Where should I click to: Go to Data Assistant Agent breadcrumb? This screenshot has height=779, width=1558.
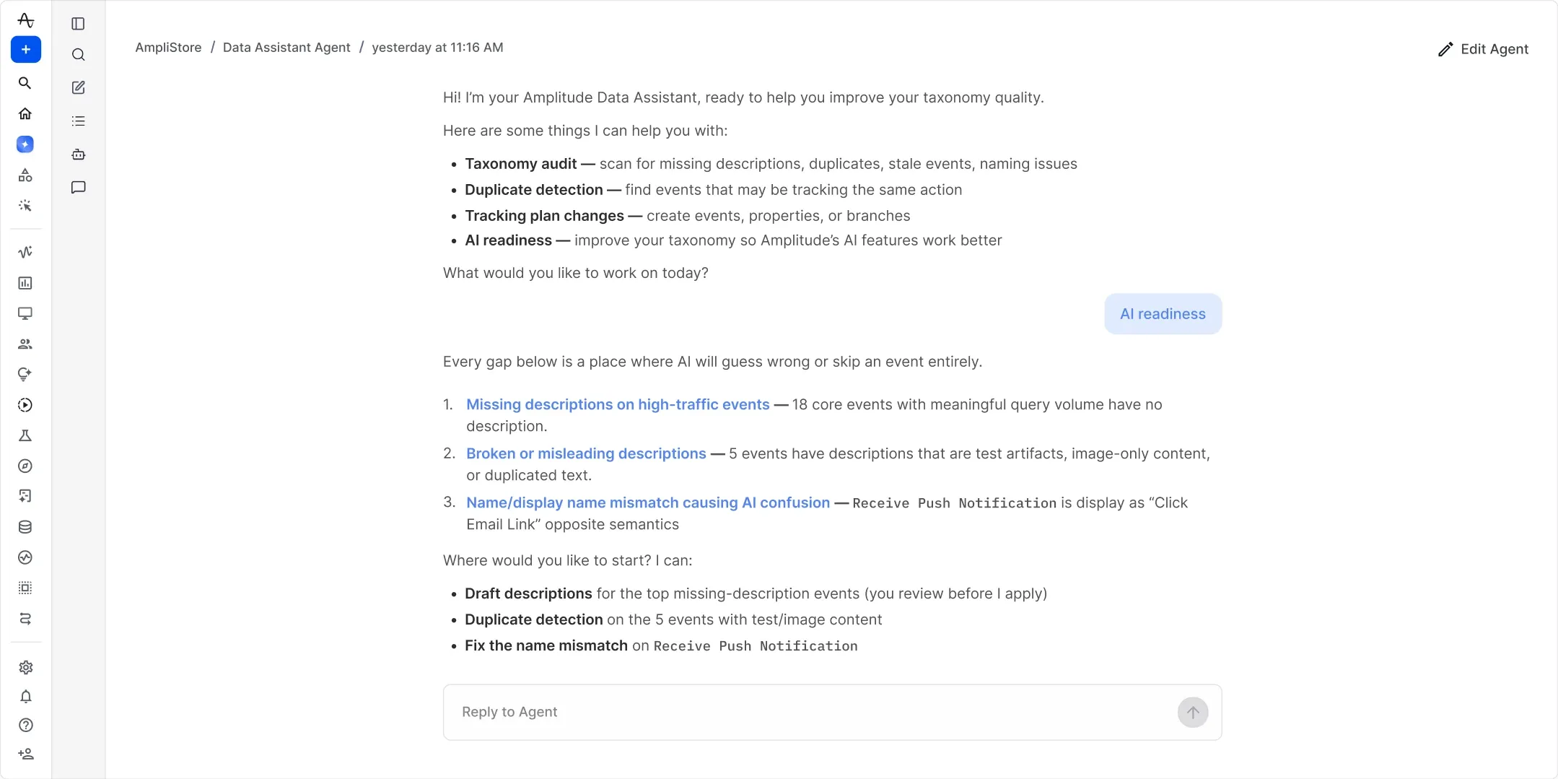tap(286, 48)
